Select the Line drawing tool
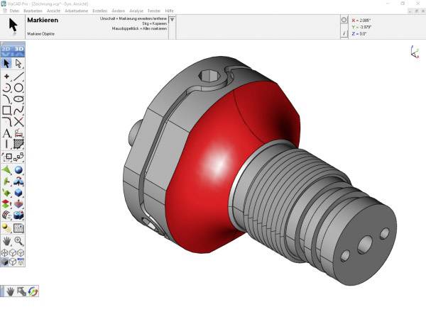Image resolution: width=426 pixels, height=319 pixels. 19,76
